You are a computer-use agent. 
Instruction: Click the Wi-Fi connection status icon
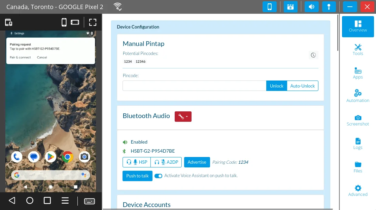[117, 7]
